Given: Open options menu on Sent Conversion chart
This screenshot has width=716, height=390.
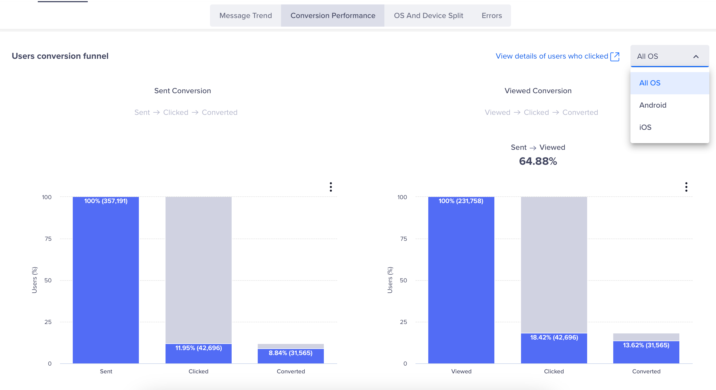Looking at the screenshot, I should coord(331,187).
